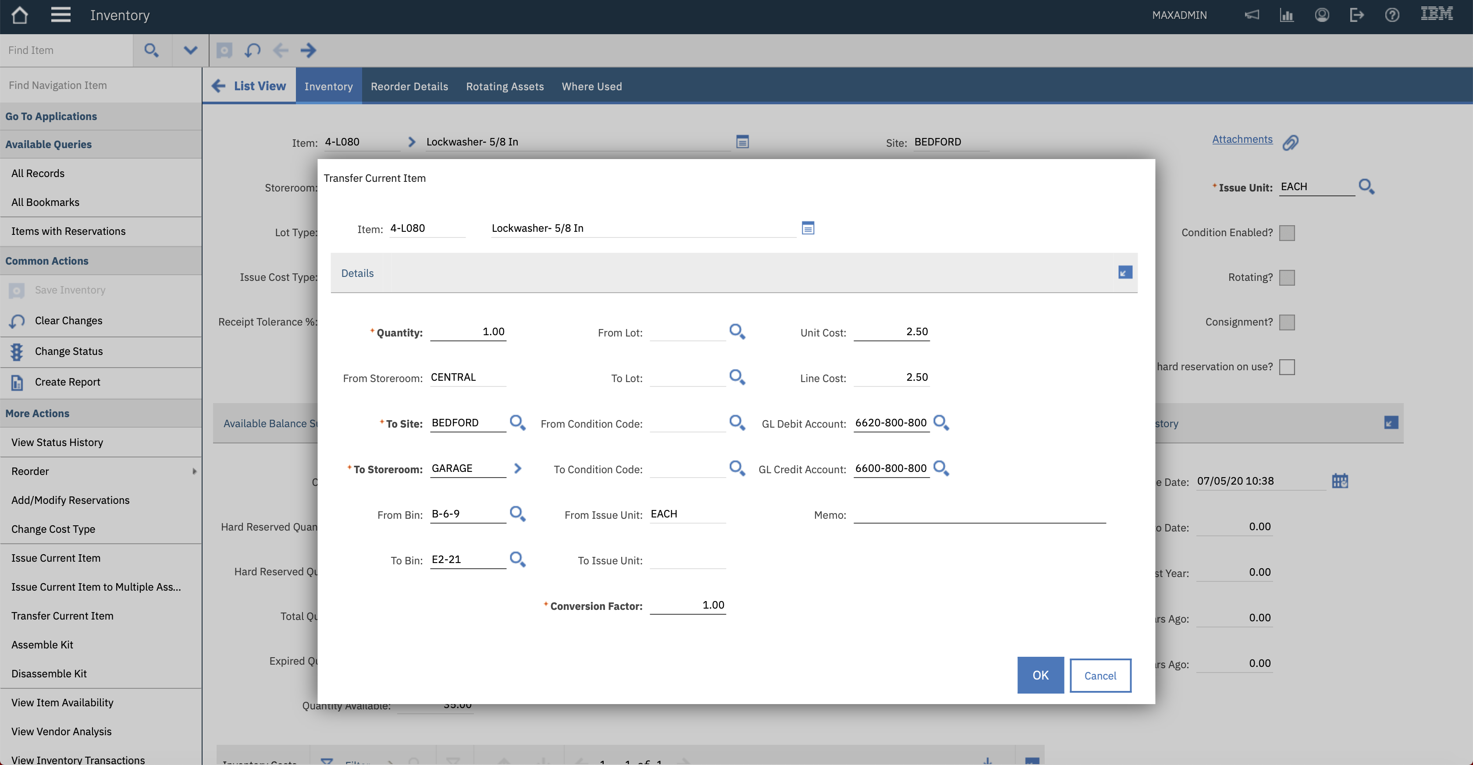Viewport: 1473px width, 765px height.
Task: Enable the Consignment checkbox
Action: click(x=1287, y=322)
